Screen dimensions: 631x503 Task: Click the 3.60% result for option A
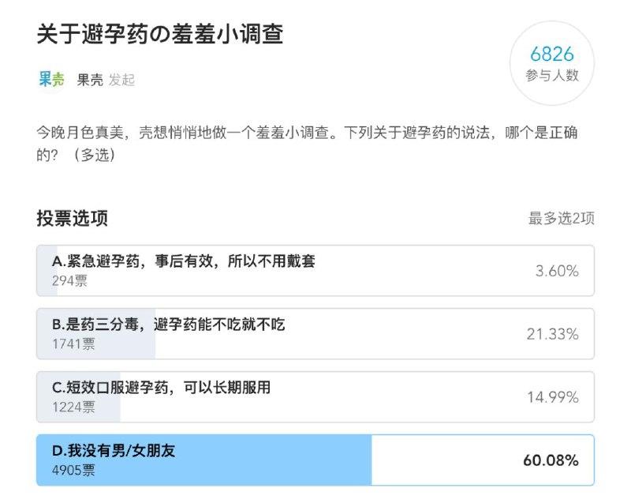click(557, 271)
